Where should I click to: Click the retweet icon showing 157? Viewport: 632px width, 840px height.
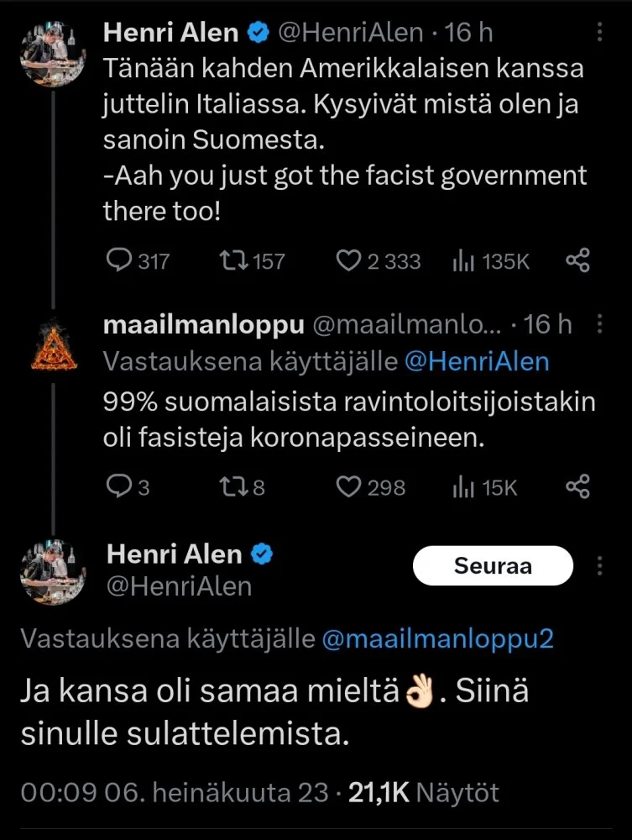pyautogui.click(x=233, y=261)
